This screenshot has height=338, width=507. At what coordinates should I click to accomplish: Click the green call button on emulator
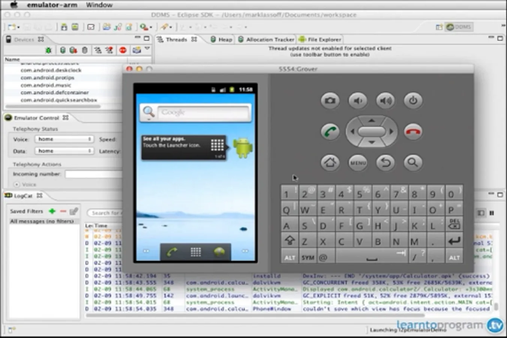pyautogui.click(x=330, y=132)
